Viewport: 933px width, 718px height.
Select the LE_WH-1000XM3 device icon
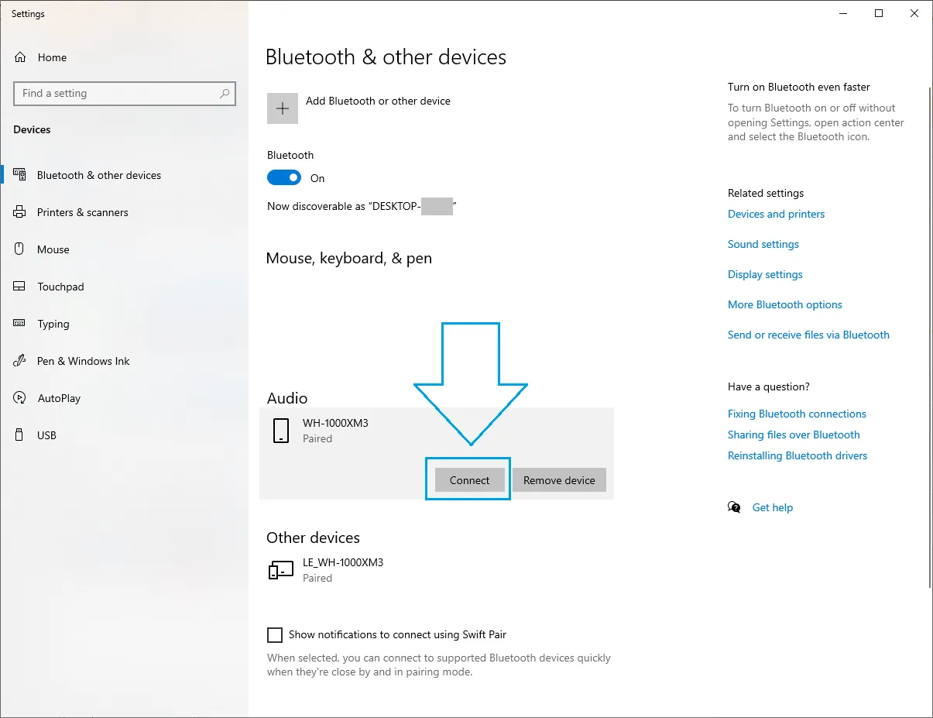click(x=280, y=570)
